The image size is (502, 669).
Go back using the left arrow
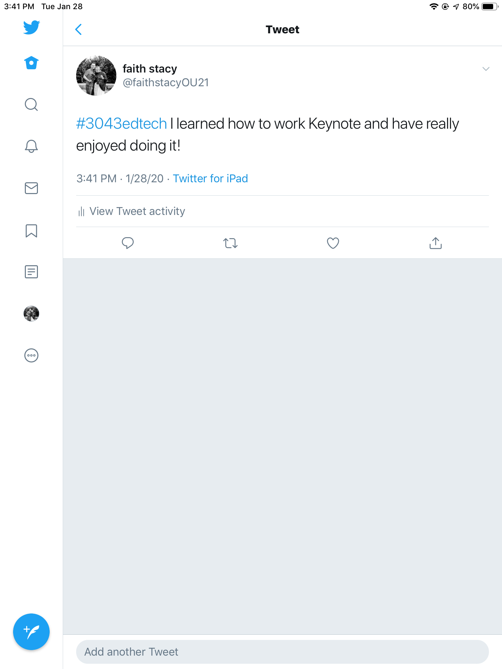(78, 29)
